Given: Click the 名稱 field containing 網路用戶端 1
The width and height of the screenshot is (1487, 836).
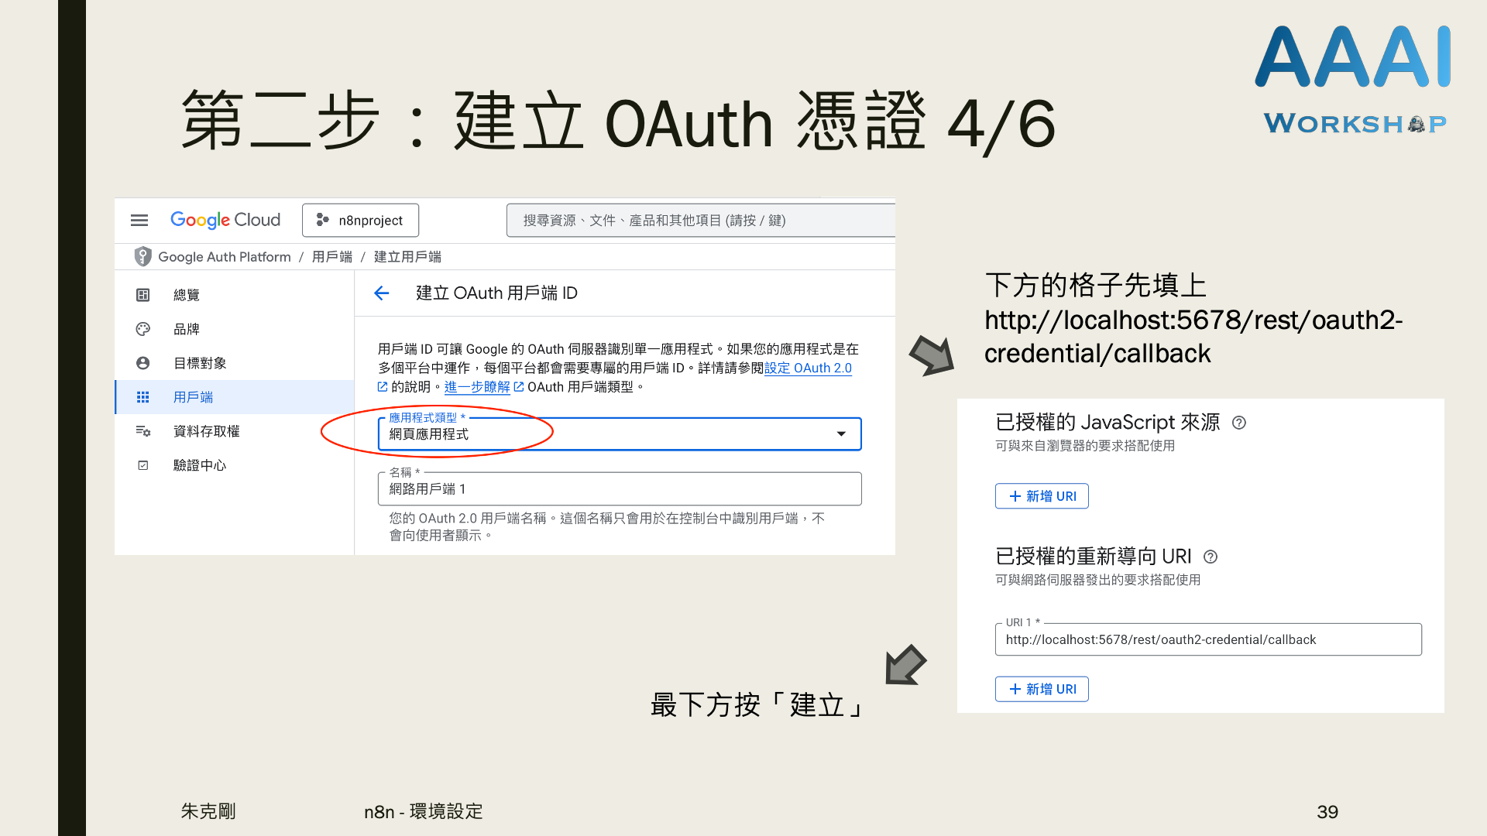Looking at the screenshot, I should point(620,489).
